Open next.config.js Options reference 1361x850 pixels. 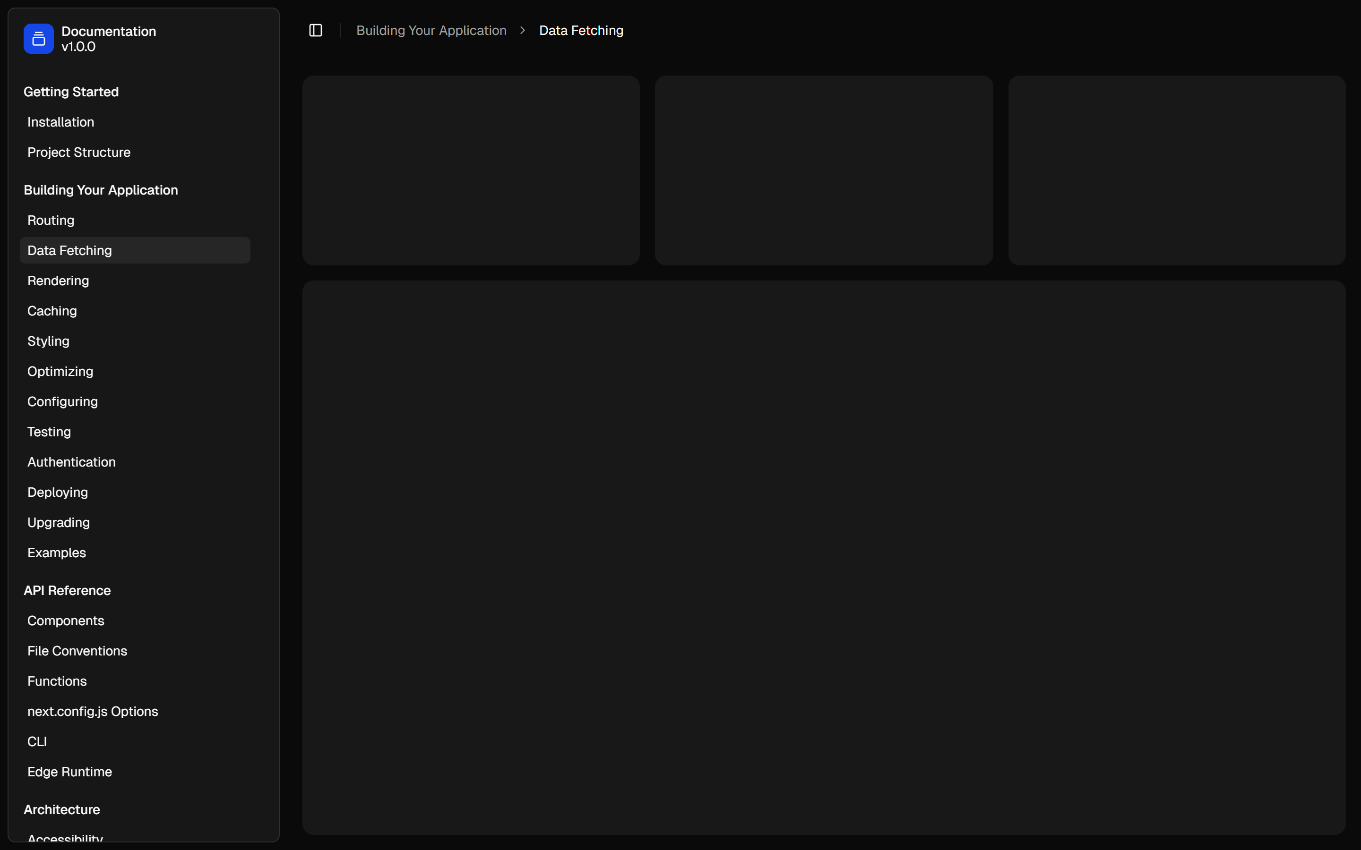point(93,711)
